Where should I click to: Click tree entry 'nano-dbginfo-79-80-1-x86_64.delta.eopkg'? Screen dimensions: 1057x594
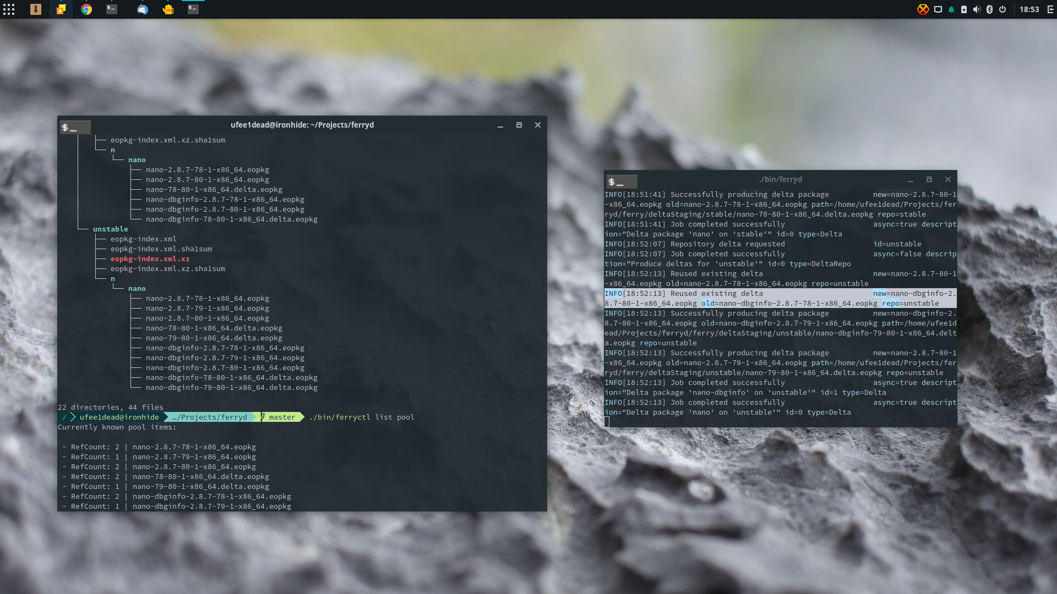(231, 388)
